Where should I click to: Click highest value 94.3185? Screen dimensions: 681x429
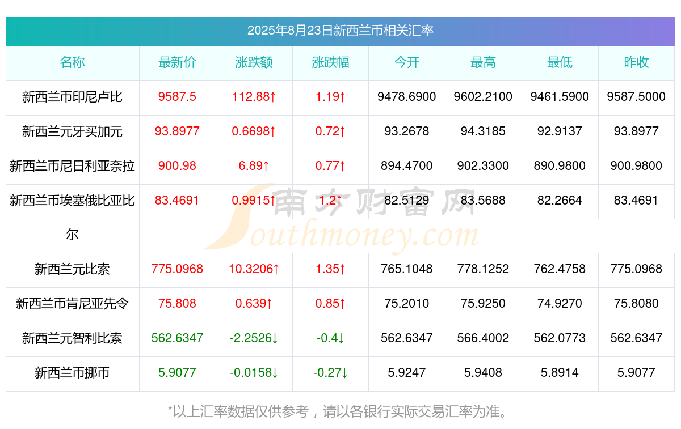click(x=484, y=131)
